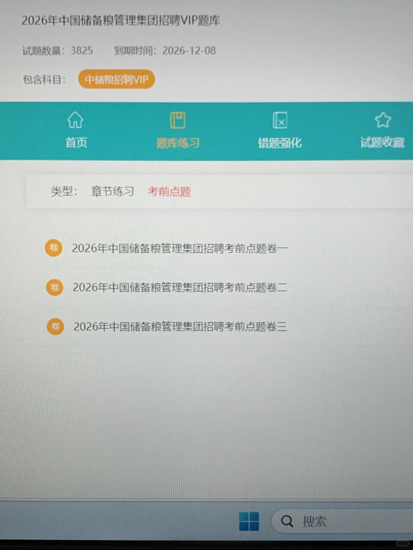The height and width of the screenshot is (550, 413).
Task: Open the Windows Start menu
Action: [x=249, y=521]
